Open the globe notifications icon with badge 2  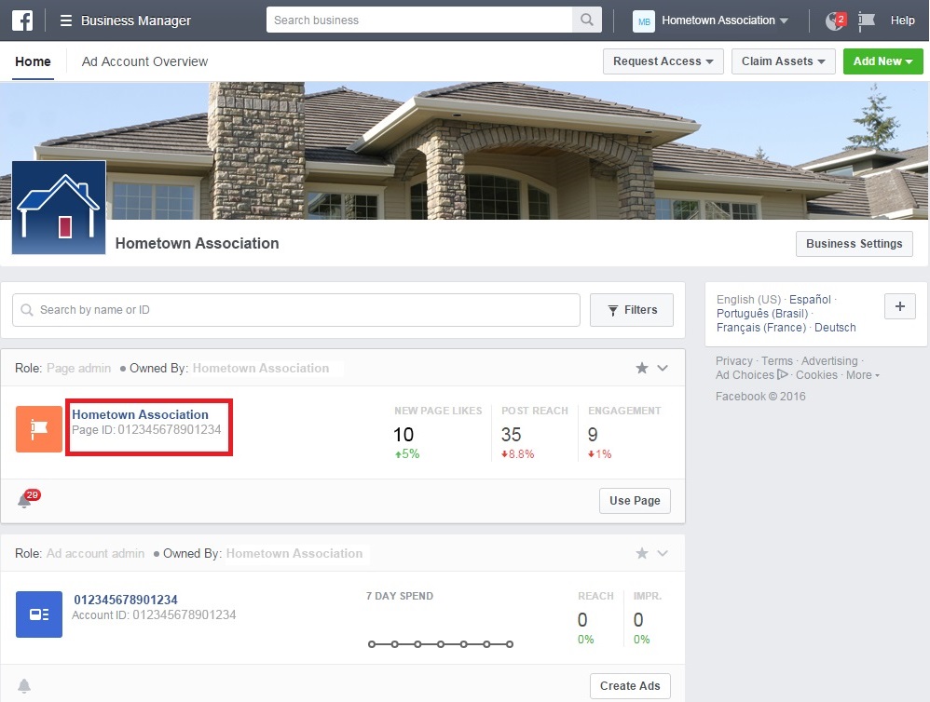pos(835,20)
